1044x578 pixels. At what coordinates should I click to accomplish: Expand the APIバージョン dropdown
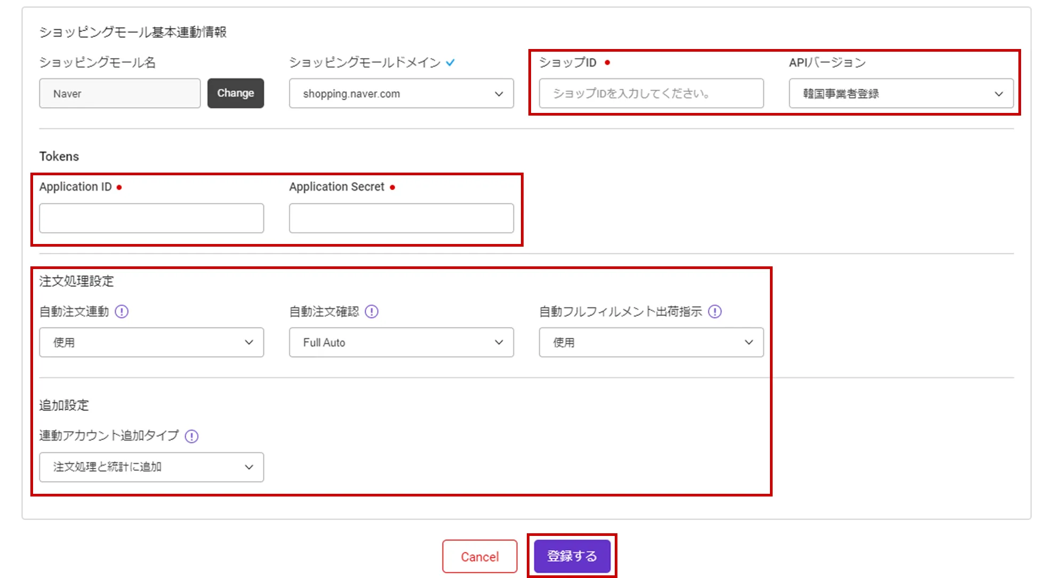900,94
